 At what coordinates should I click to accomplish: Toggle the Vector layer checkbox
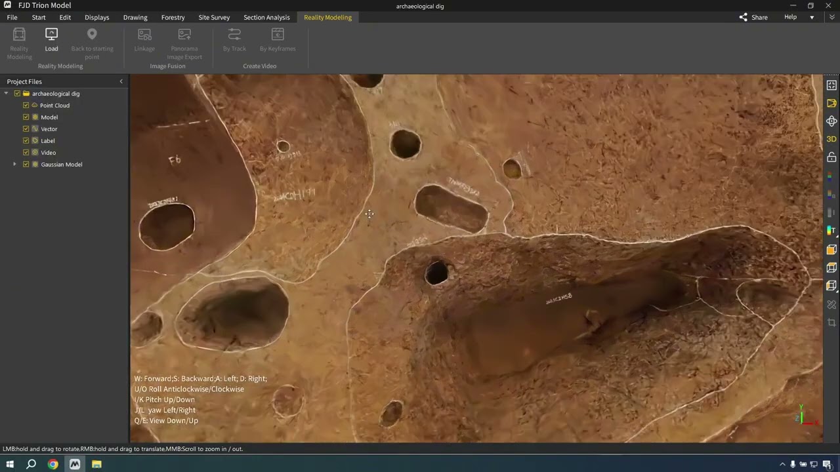[x=26, y=129]
